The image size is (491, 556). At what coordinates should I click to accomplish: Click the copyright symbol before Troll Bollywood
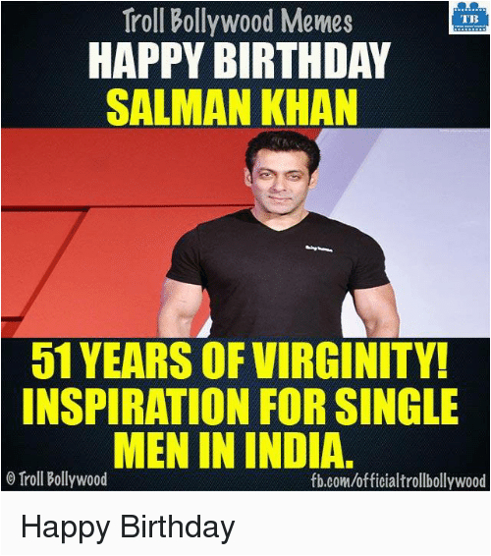pos(11,479)
